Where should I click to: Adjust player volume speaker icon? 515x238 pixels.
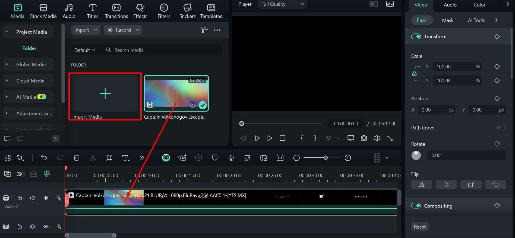point(377,138)
